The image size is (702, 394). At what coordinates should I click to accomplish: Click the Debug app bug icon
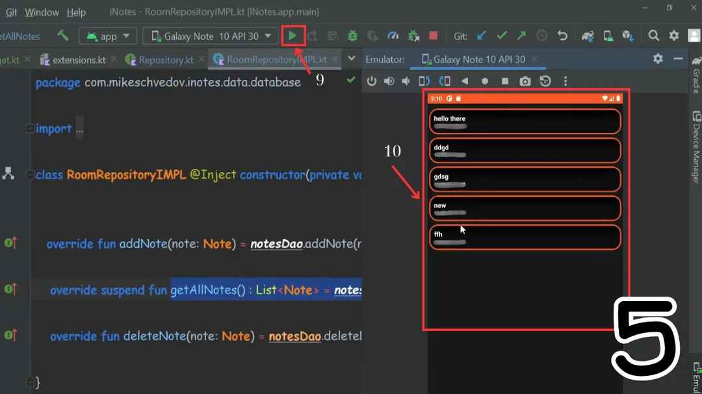click(352, 36)
